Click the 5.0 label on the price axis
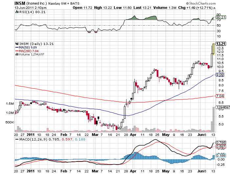230x174 pixels. [220, 124]
